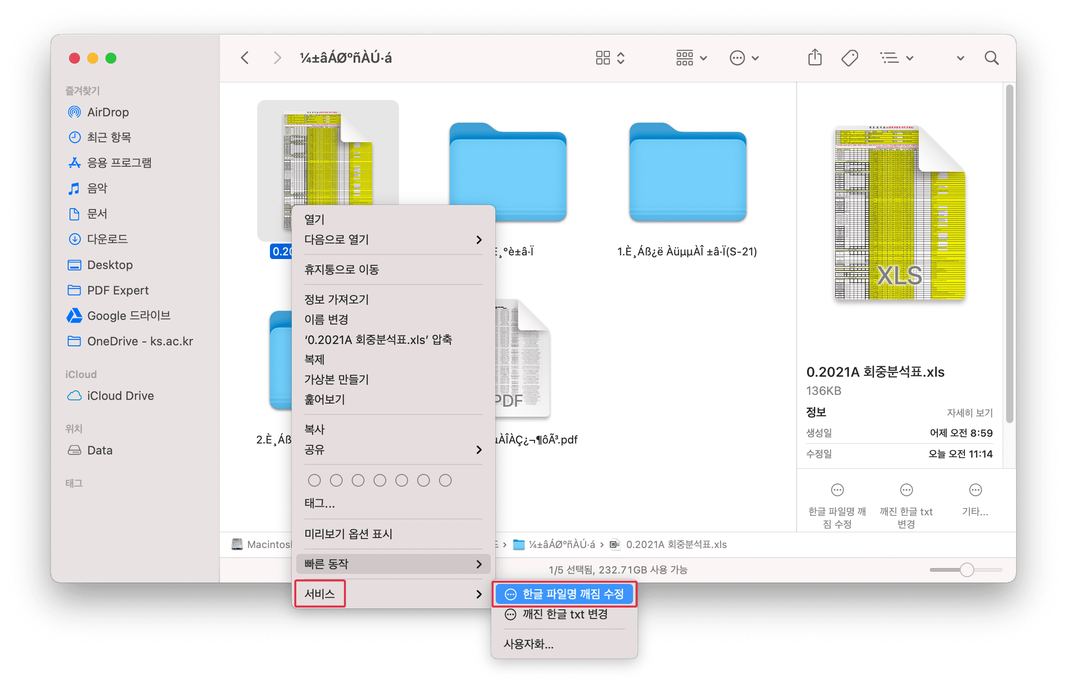Expand 서비스 submenu
This screenshot has width=1067, height=683.
pos(394,594)
